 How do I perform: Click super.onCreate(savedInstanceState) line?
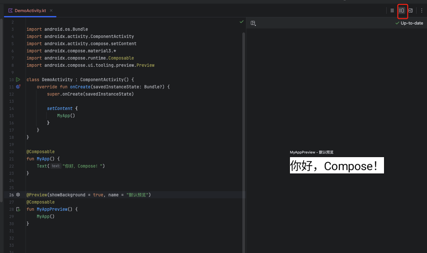click(91, 94)
